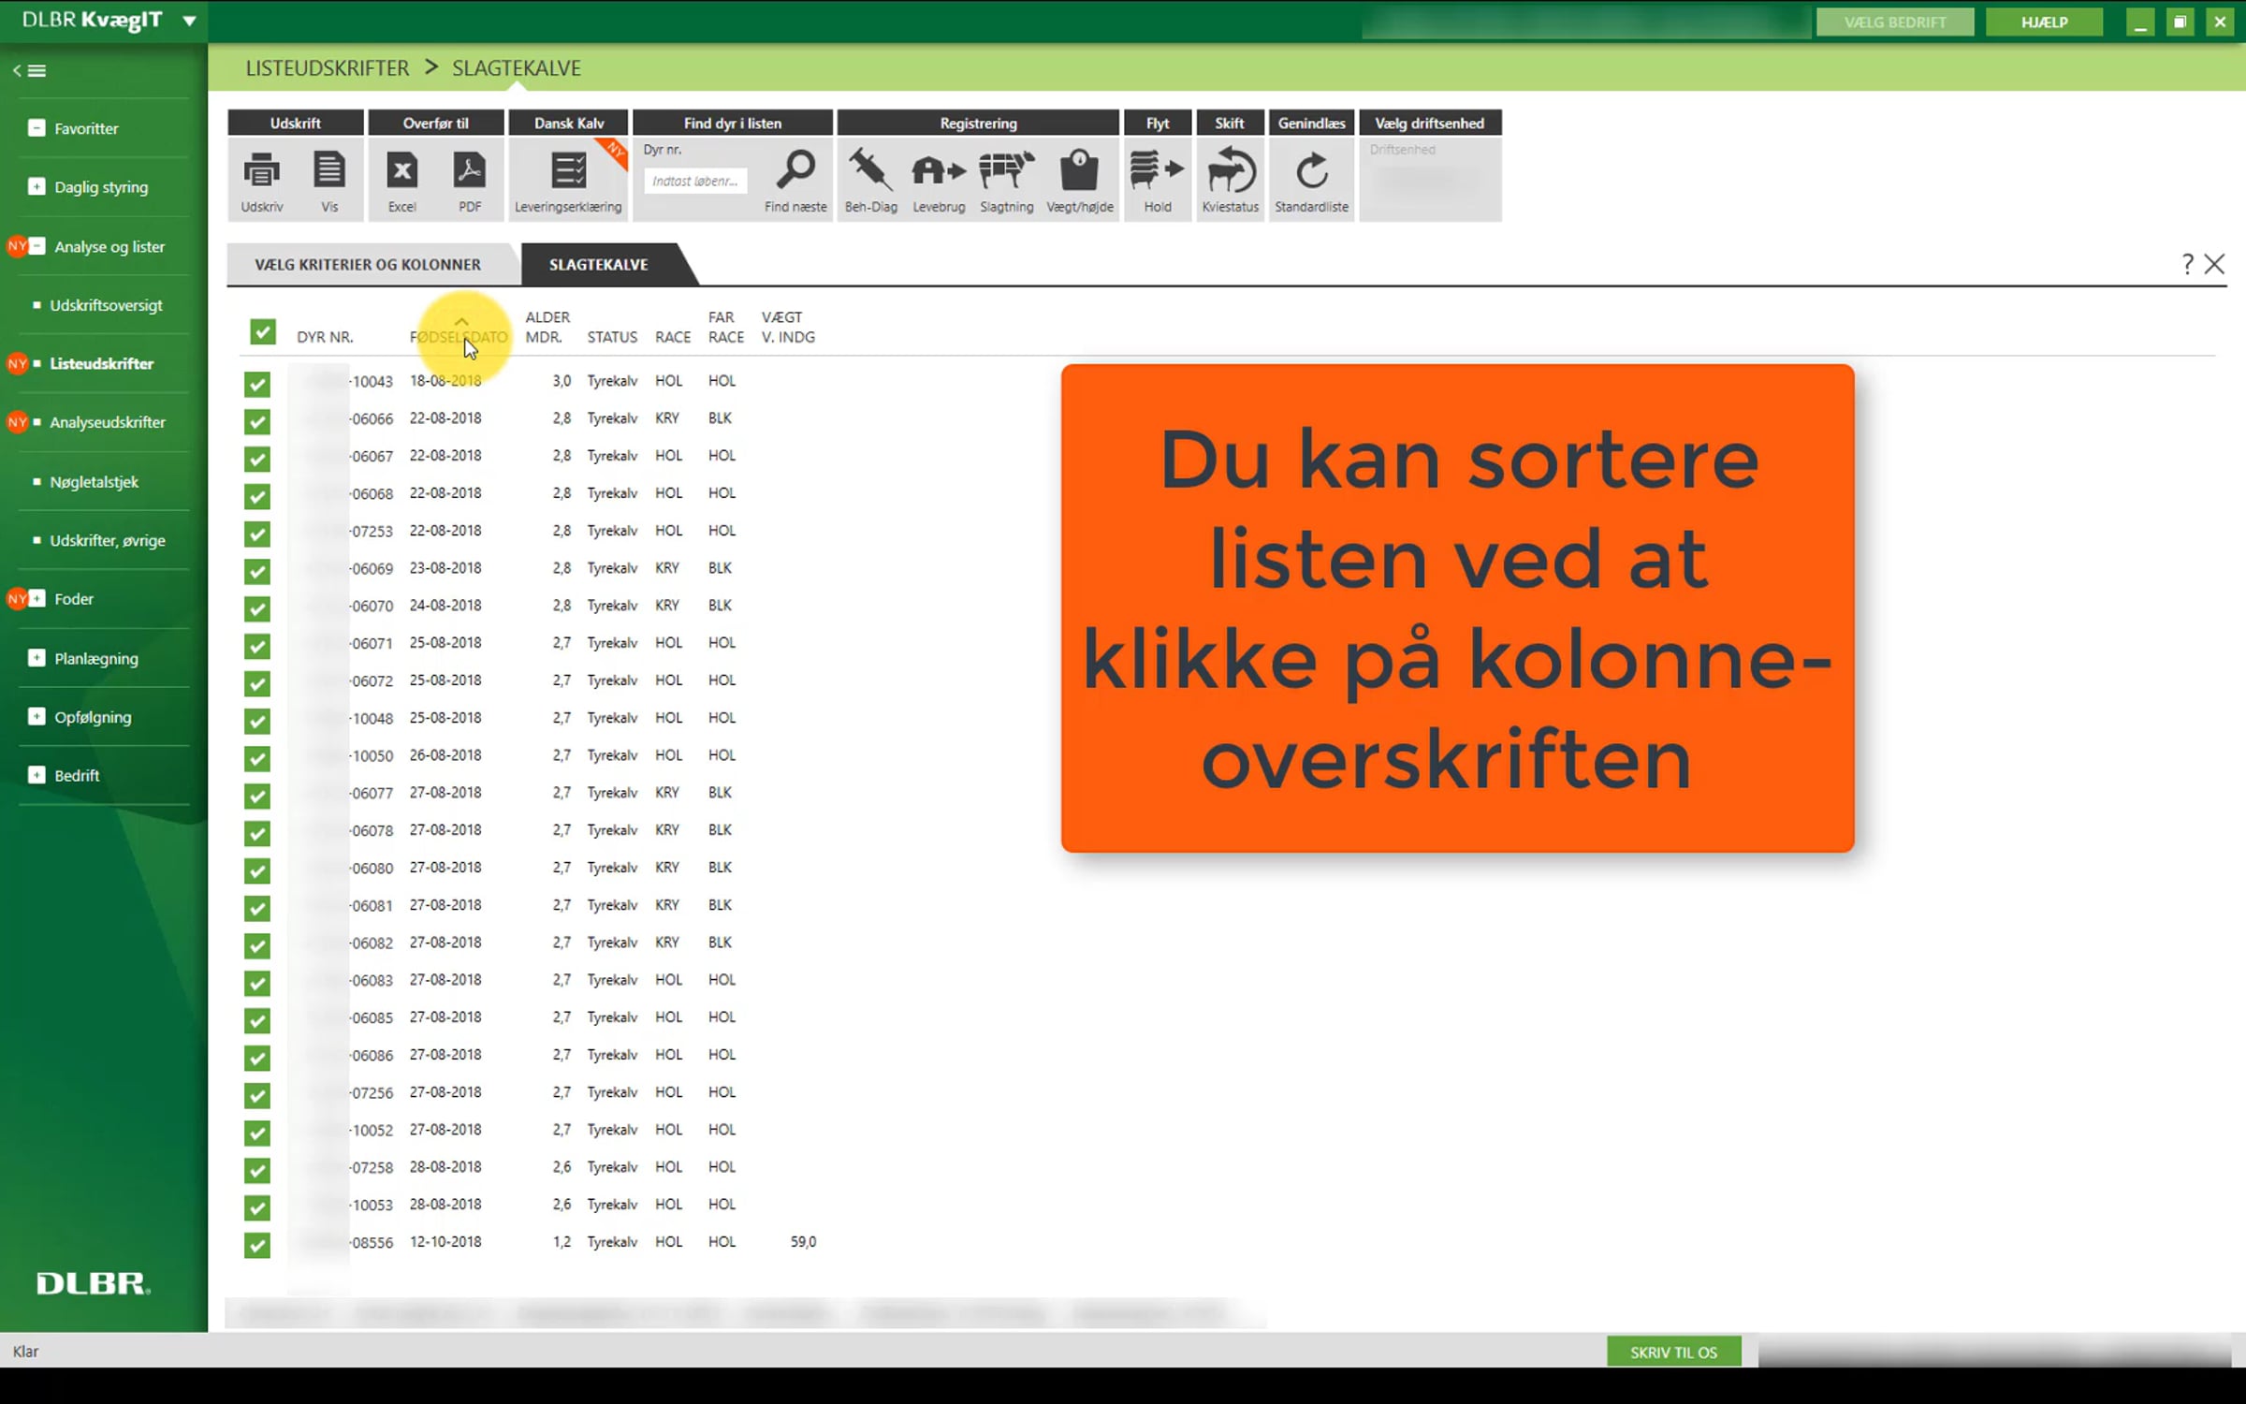Sort by the Status column header

612,337
